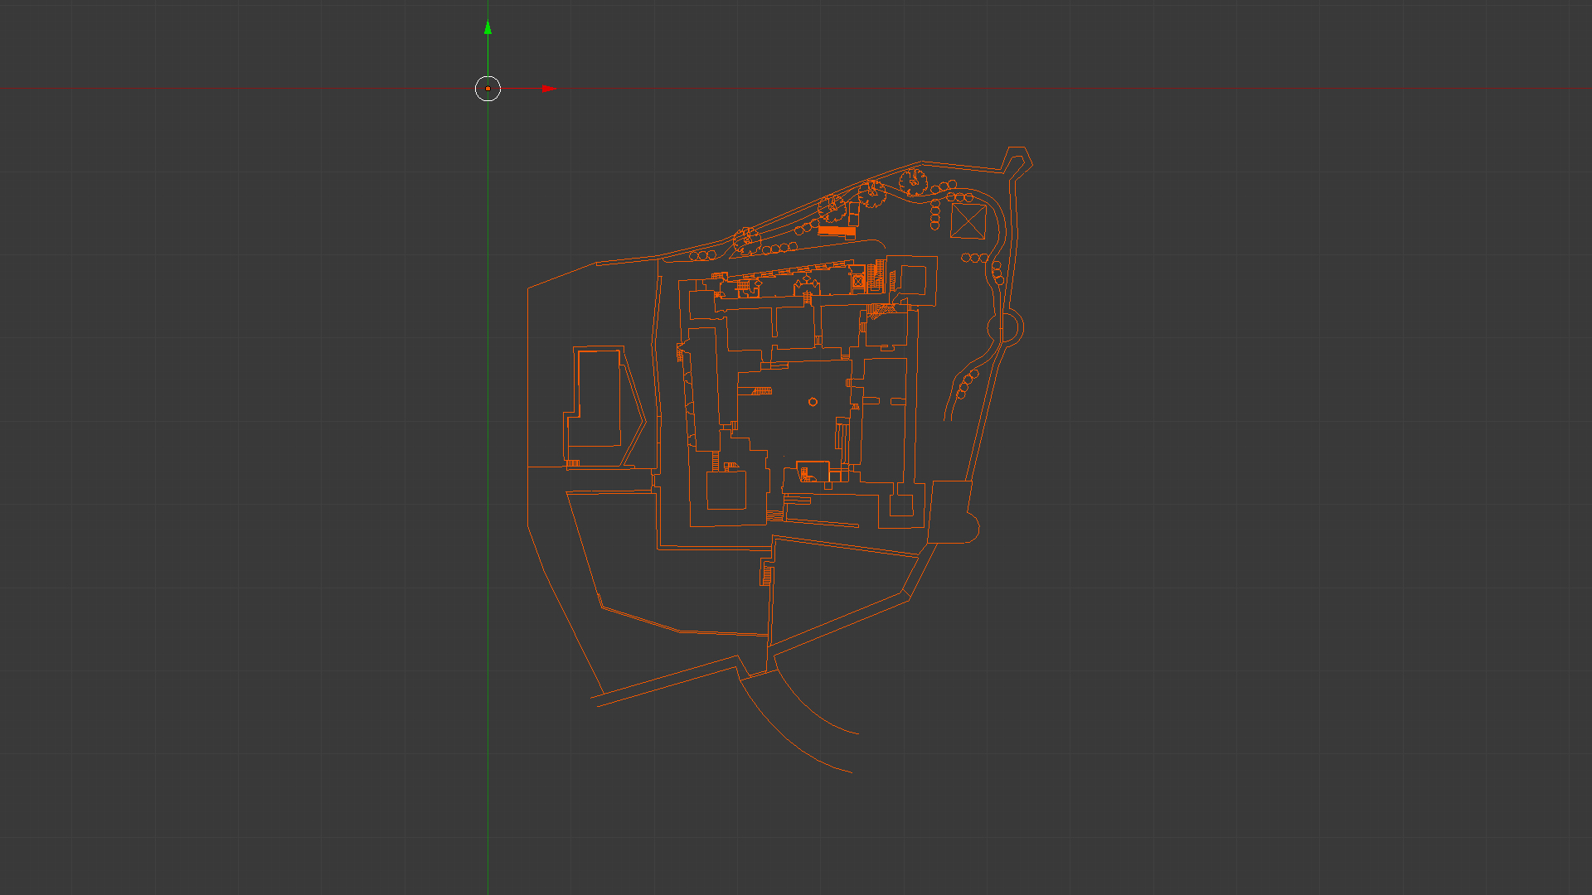
Task: Click the white origin circle of the gizmo
Action: coord(488,89)
